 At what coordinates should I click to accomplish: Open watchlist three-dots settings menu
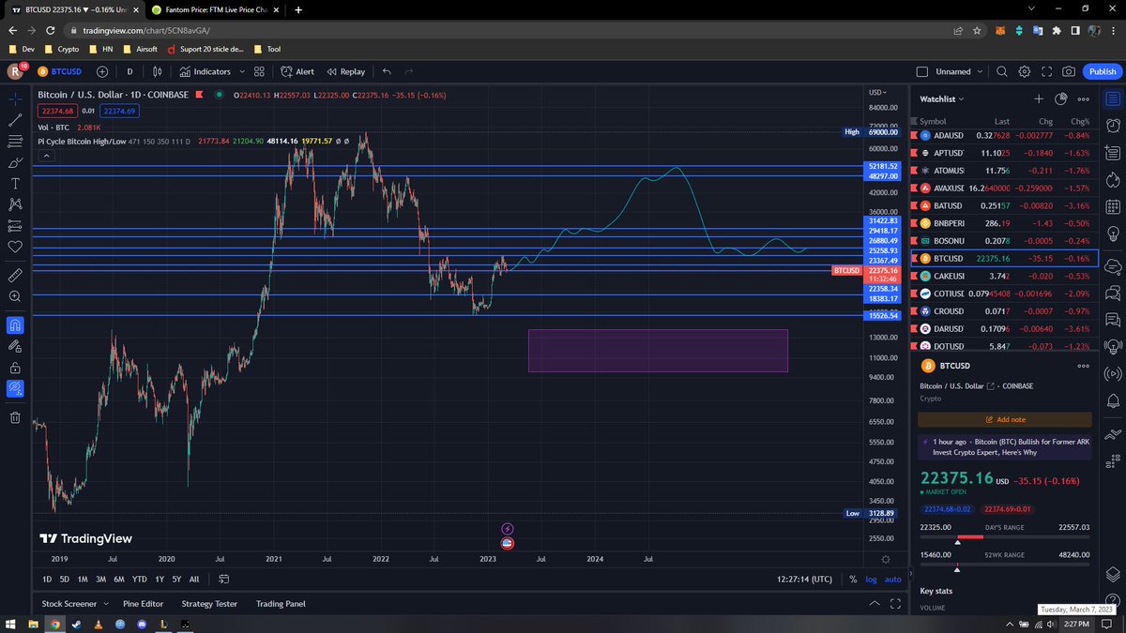pos(1084,98)
